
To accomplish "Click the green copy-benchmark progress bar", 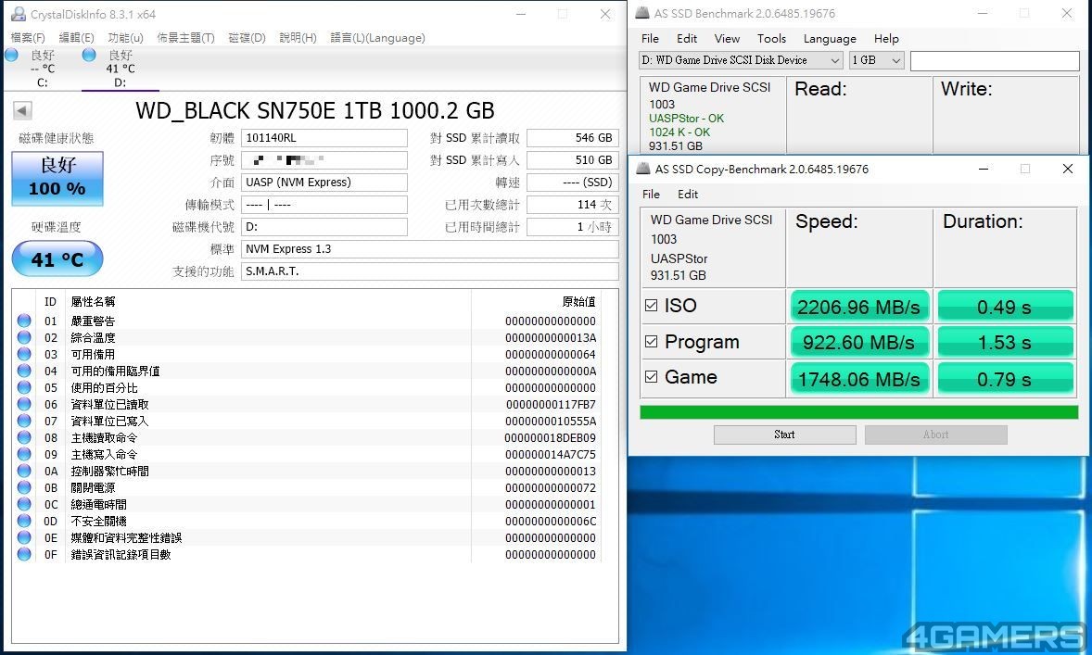I will tap(859, 411).
